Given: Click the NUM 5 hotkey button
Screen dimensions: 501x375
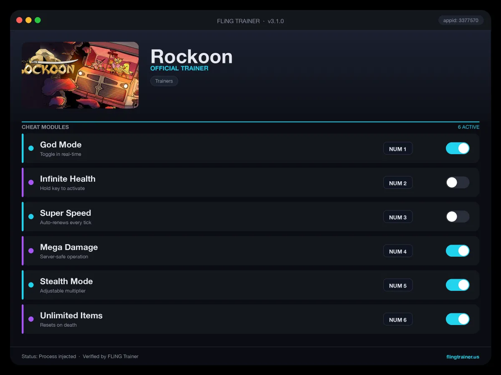Looking at the screenshot, I should point(398,285).
